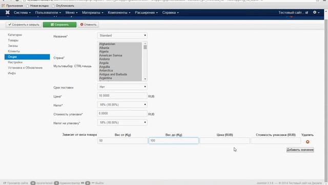
Task: Select Argentina in country list
Action: point(120,78)
